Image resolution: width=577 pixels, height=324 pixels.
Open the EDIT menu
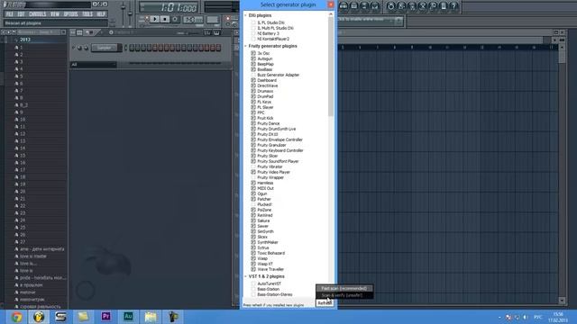click(21, 14)
